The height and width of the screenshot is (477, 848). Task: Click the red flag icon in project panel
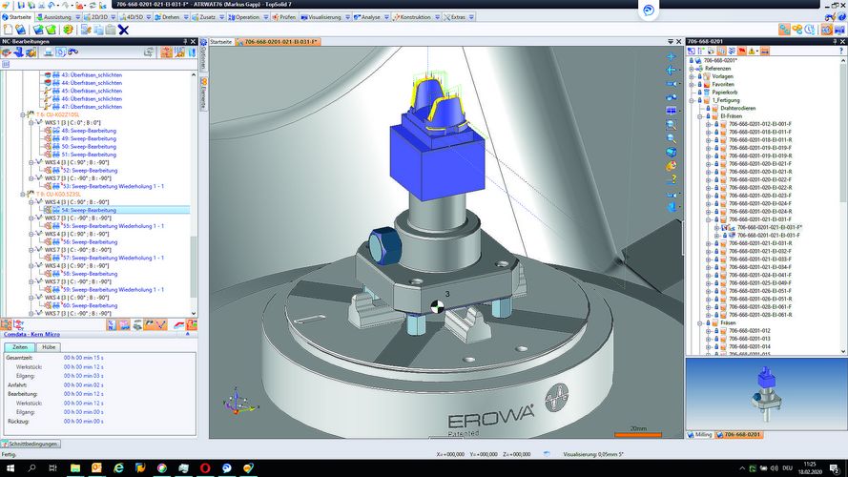[741, 51]
